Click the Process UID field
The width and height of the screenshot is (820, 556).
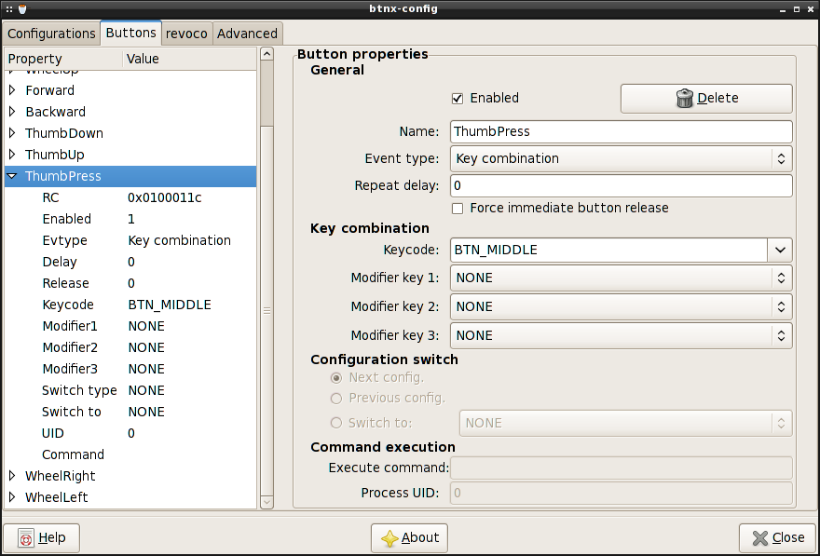point(622,494)
